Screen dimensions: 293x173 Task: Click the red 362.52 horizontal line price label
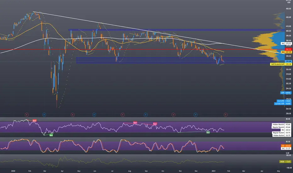point(288,49)
